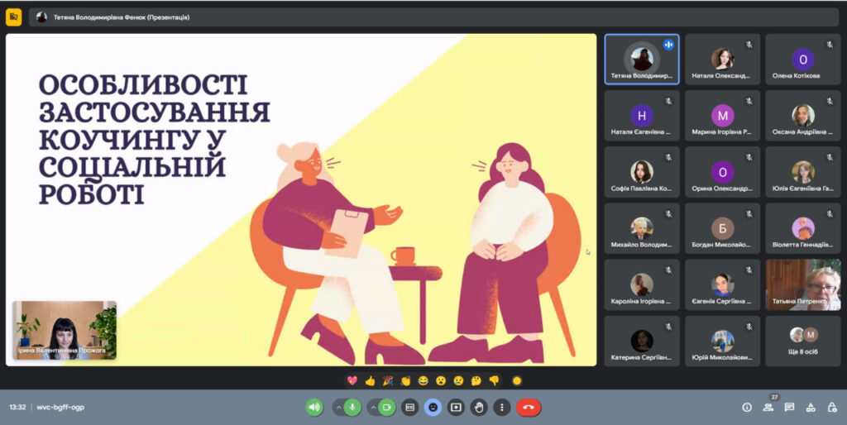Open the activities panel
The height and width of the screenshot is (425, 847).
pyautogui.click(x=811, y=407)
